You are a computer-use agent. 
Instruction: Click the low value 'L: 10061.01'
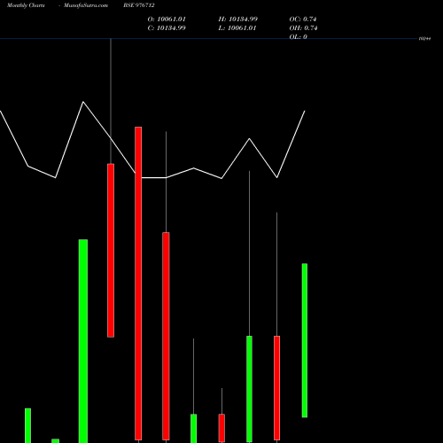click(x=237, y=28)
